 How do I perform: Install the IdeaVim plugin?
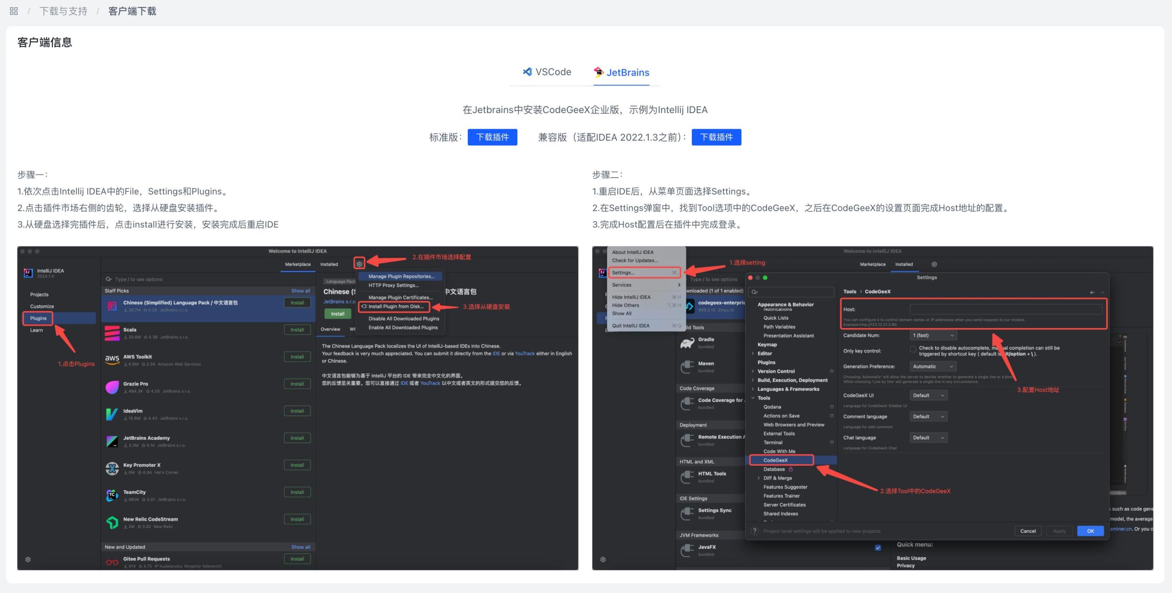297,411
